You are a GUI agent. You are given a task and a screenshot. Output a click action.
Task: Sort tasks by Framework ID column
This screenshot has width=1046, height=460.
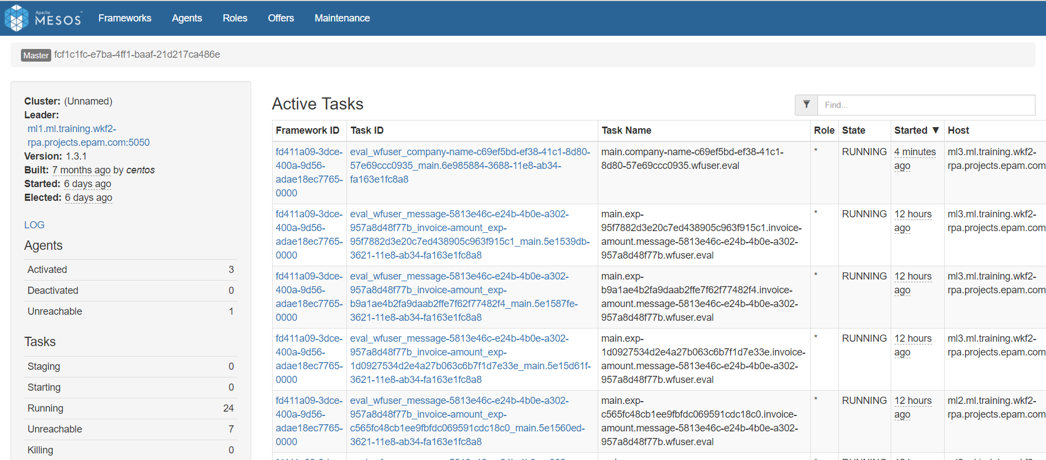(x=307, y=130)
